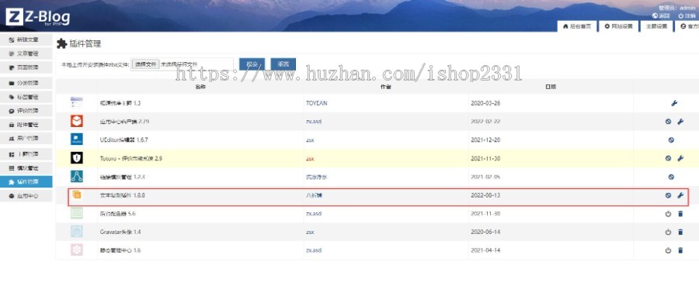Image resolution: width=699 pixels, height=296 pixels.
Task: Open 用户管理 in the sidebar
Action: 26,139
